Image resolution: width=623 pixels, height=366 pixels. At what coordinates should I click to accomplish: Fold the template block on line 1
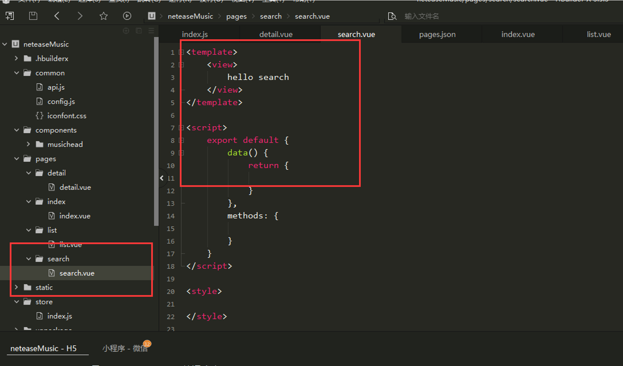coord(182,52)
